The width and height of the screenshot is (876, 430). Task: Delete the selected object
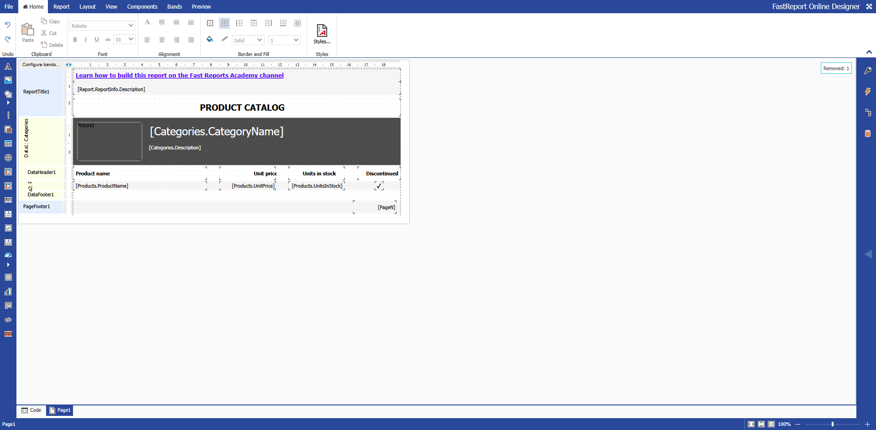click(52, 45)
